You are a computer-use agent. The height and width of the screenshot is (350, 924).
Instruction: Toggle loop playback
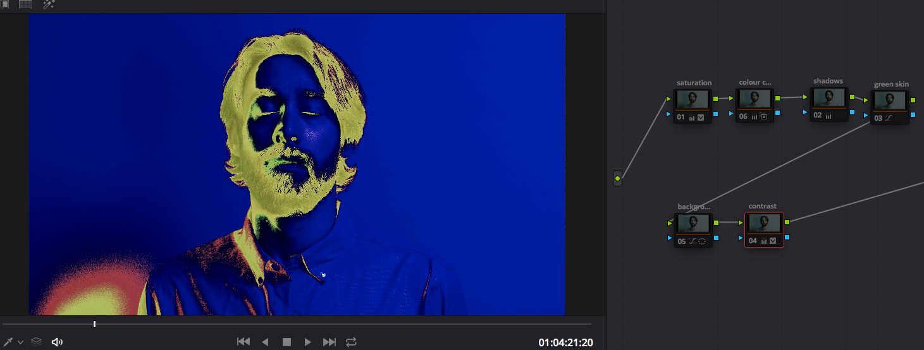pyautogui.click(x=351, y=342)
